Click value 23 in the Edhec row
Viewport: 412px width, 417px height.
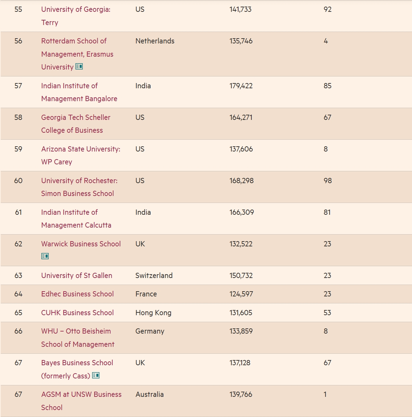click(x=328, y=294)
